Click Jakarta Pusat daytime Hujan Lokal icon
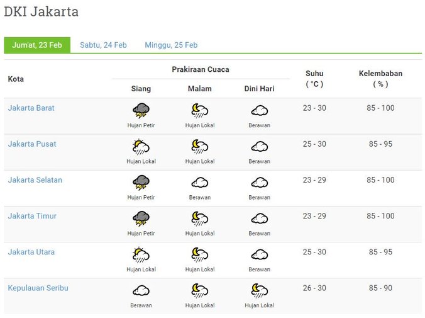The width and height of the screenshot is (425, 318). tap(141, 147)
